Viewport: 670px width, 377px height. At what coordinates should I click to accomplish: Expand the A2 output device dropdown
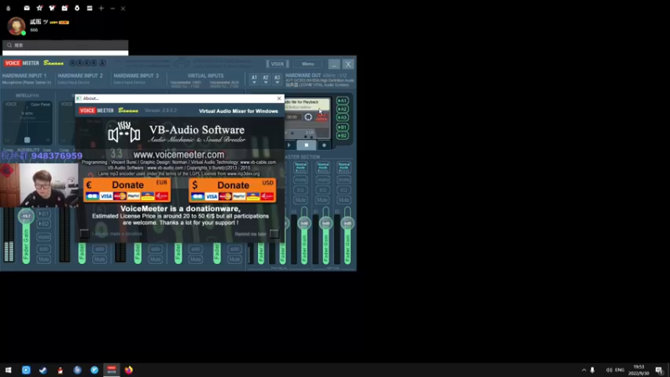coord(265,79)
